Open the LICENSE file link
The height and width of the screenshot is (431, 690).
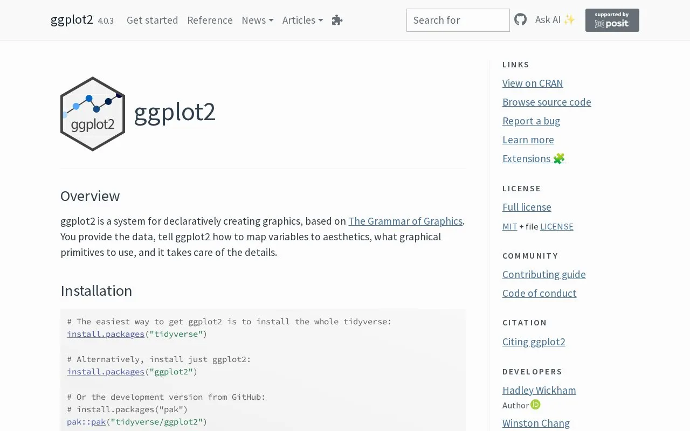(556, 226)
